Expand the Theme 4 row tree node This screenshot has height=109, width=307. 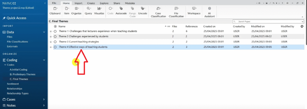[51, 47]
